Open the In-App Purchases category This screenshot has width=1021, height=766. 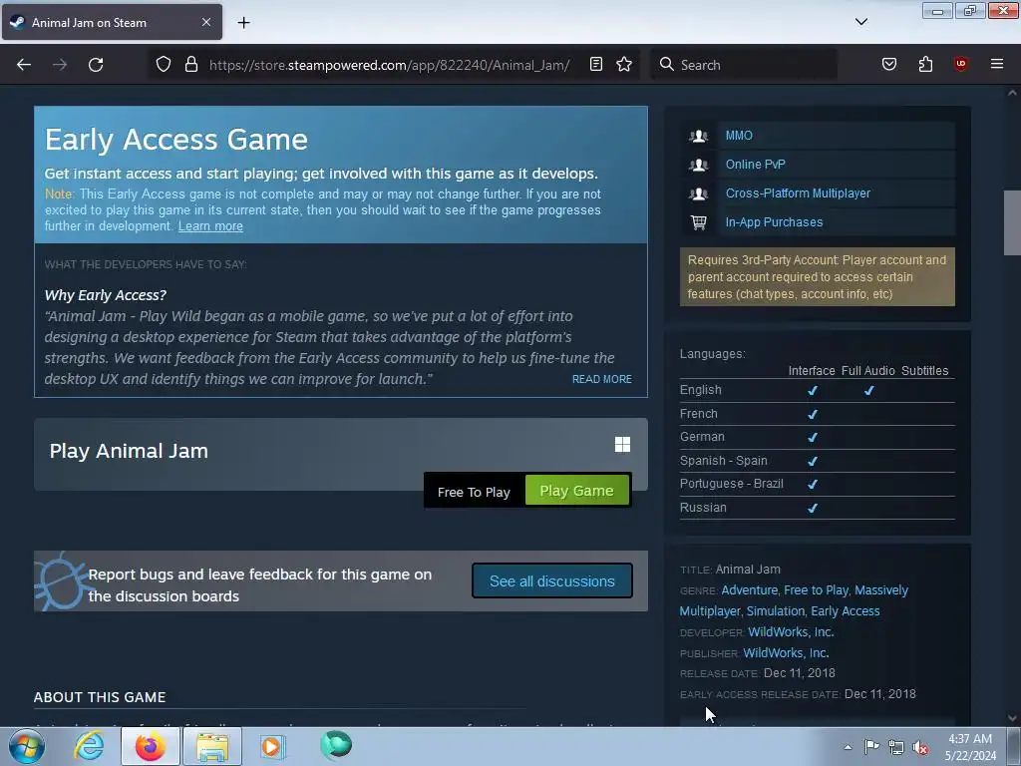pos(774,222)
